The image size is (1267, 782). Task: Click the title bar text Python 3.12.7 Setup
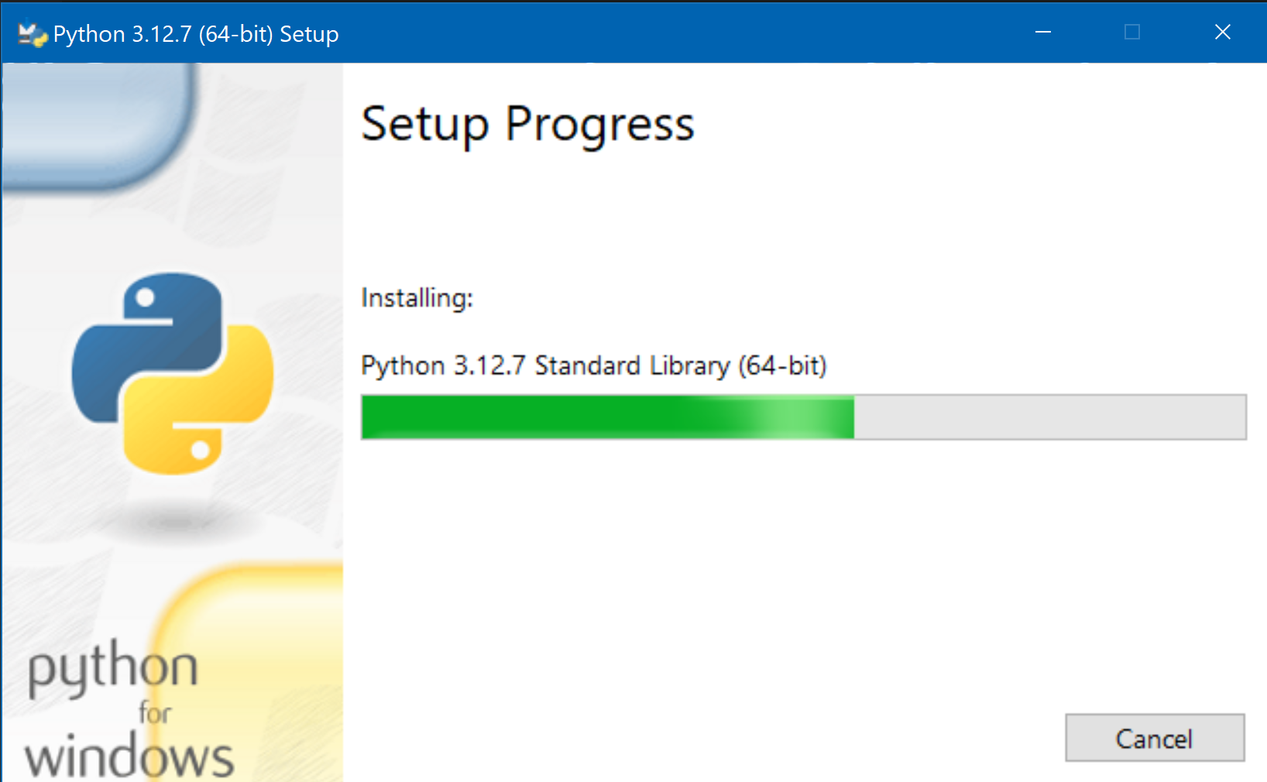pyautogui.click(x=196, y=34)
